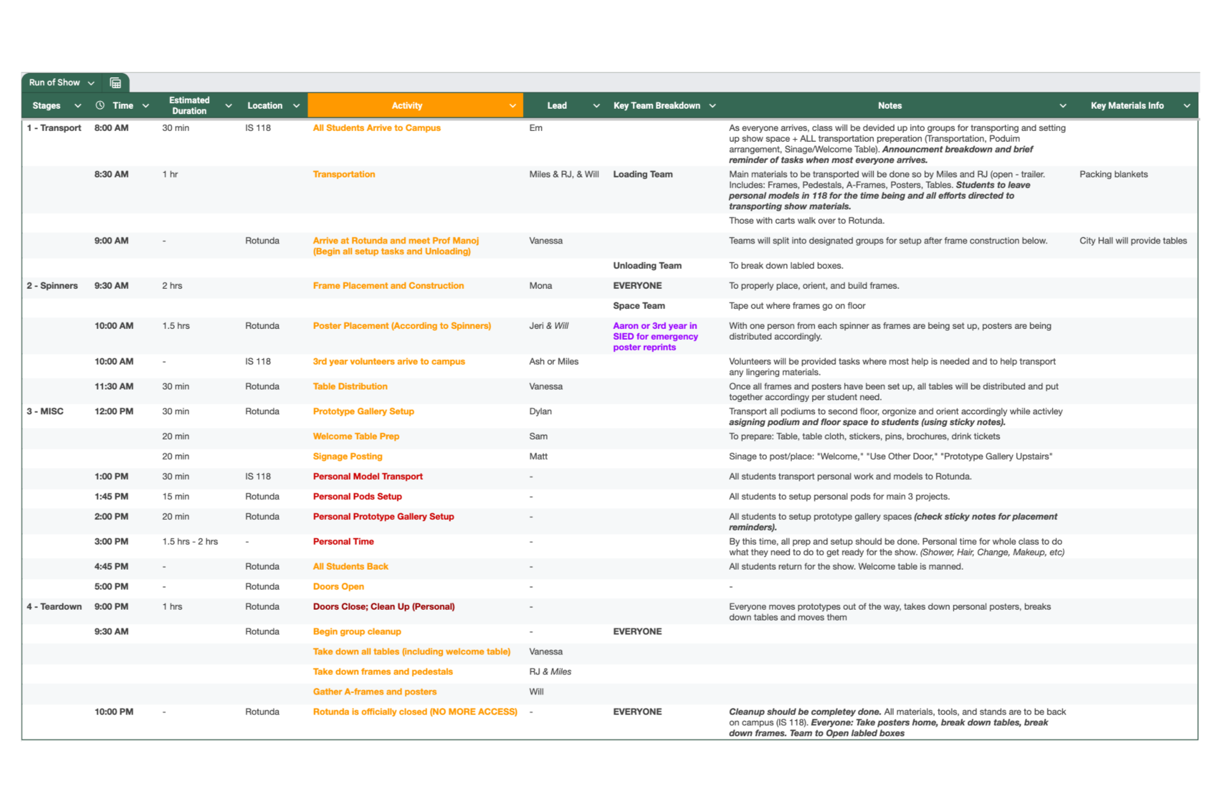Image resolution: width=1219 pixels, height=812 pixels.
Task: Open the Run of Show dropdown arrow
Action: click(91, 83)
